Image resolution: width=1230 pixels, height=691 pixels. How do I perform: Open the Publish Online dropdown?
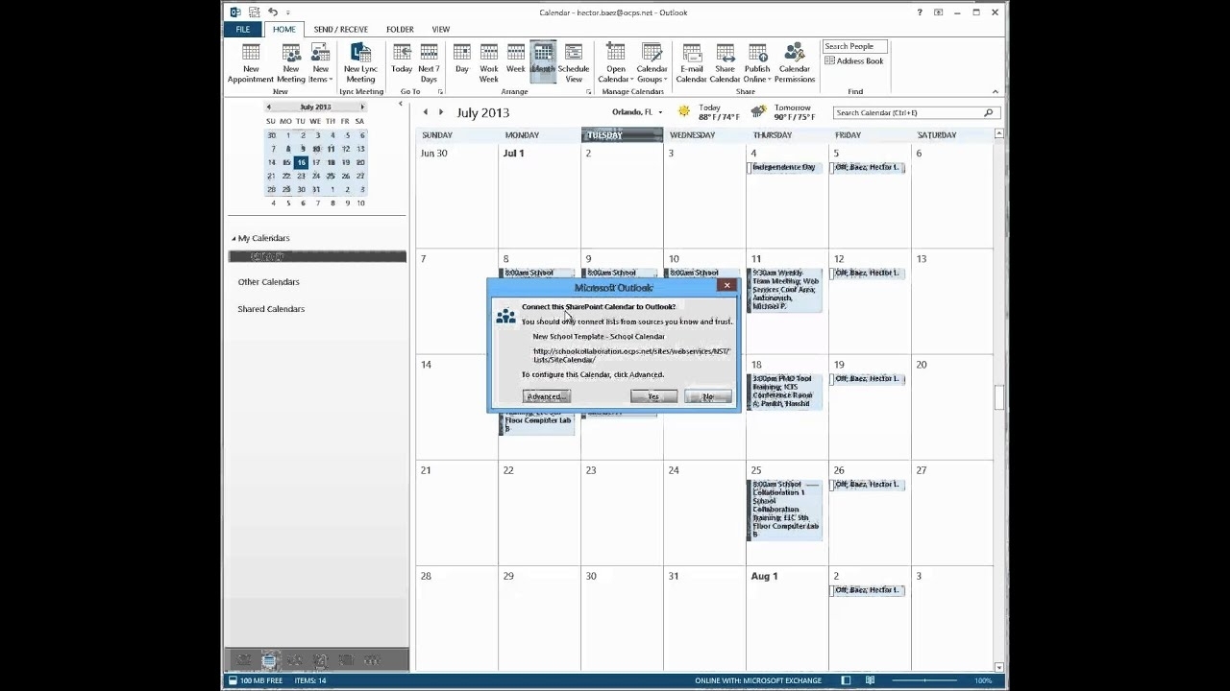tap(756, 63)
